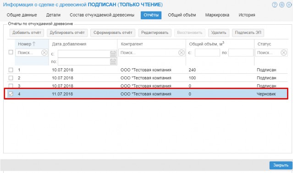The image size is (293, 173).
Task: Click the Дублировать отчёт button
Action: coord(67,32)
